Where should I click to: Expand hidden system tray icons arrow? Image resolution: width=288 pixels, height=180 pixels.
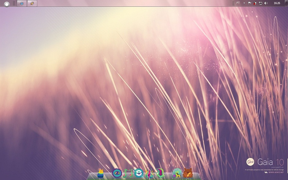[x=244, y=3]
